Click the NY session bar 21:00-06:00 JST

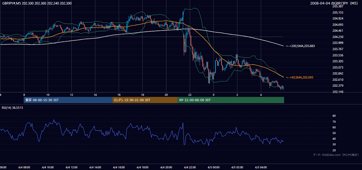(231, 100)
